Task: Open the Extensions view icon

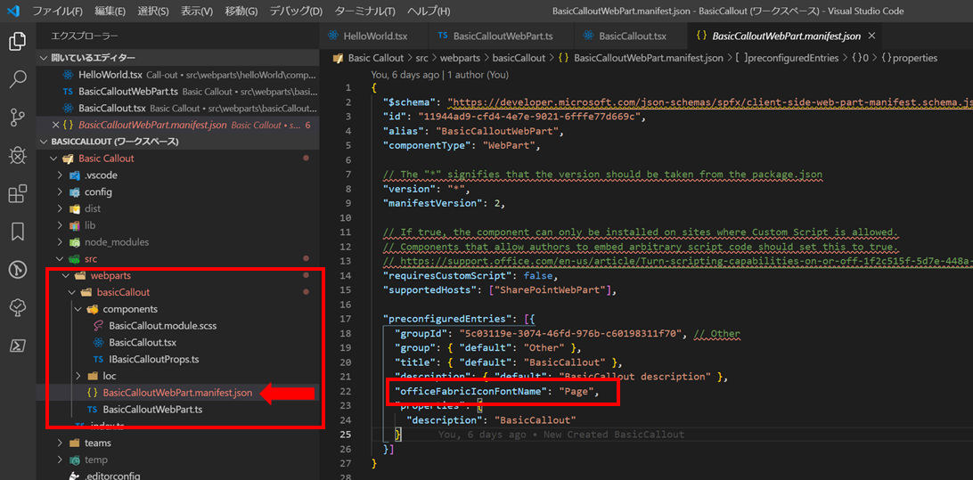Action: click(x=18, y=194)
